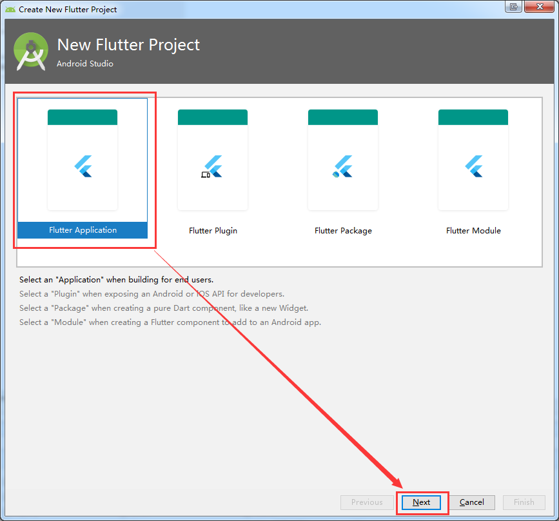Image resolution: width=559 pixels, height=521 pixels.
Task: Select the Flutter Package project type card
Action: pos(343,168)
